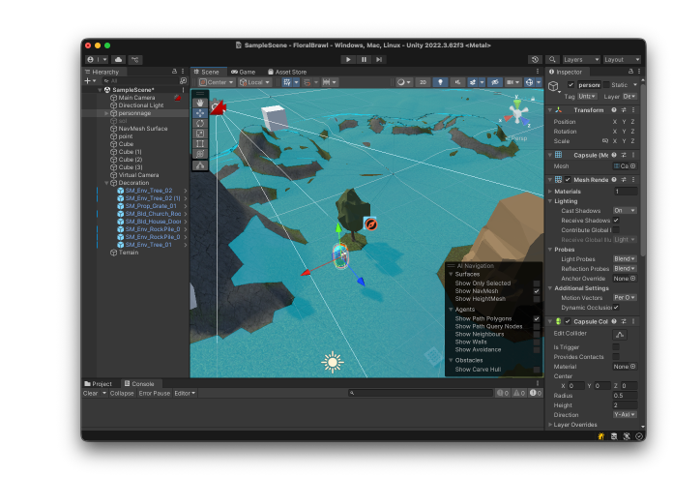Screen dimensions: 673x477
Task: Switch to the Game tab
Action: point(244,72)
